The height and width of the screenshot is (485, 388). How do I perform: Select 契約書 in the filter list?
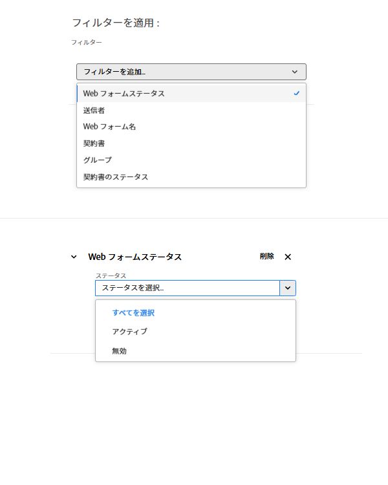[x=191, y=144]
